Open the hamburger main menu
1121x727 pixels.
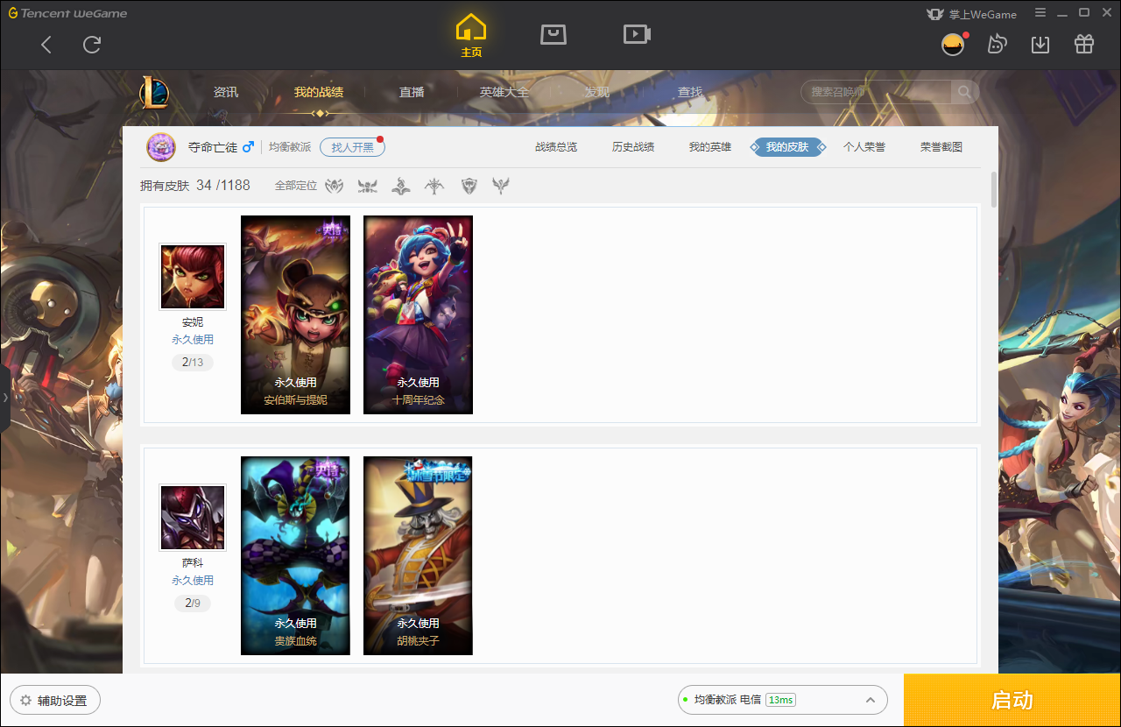coord(1040,13)
